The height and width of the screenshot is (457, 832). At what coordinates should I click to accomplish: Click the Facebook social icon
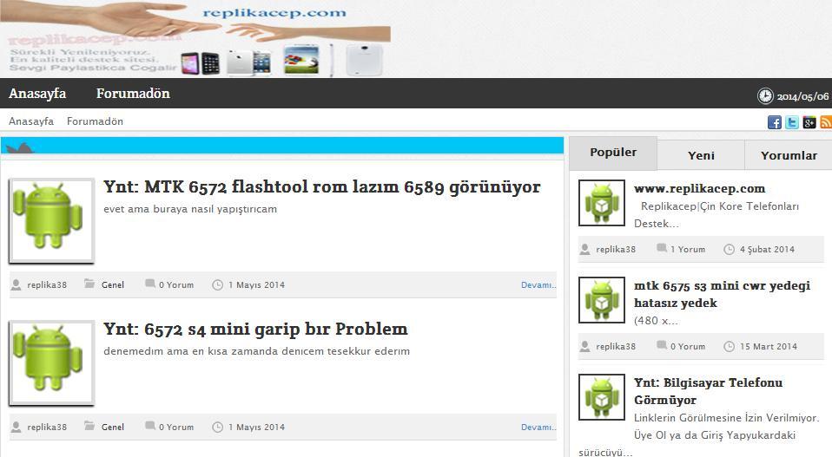click(775, 122)
